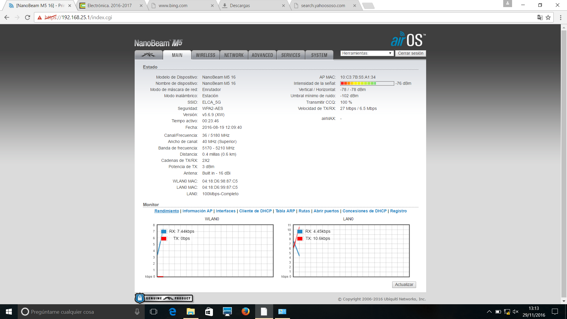The height and width of the screenshot is (319, 567).
Task: Open the Windows Start menu
Action: (9, 312)
